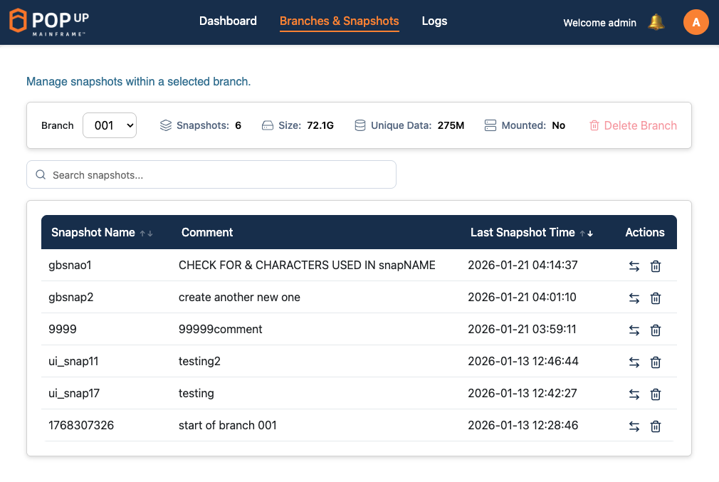Go to the Dashboard tab
719x482 pixels.
click(x=228, y=21)
